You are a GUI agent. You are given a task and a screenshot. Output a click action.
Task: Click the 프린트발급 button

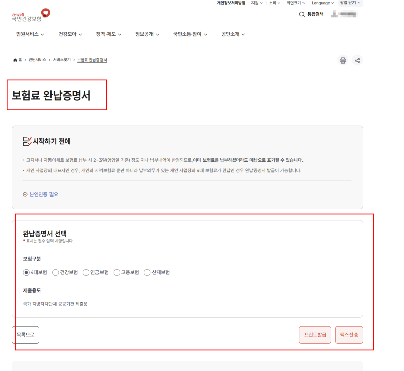point(315,335)
